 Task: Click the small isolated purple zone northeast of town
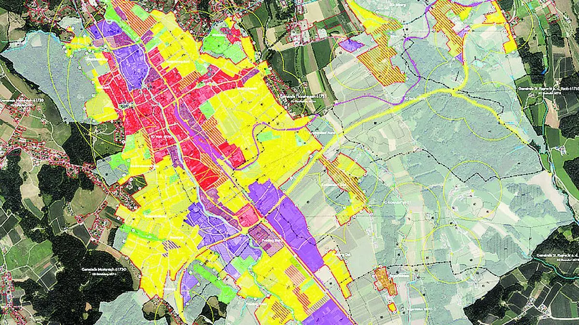click(x=351, y=45)
